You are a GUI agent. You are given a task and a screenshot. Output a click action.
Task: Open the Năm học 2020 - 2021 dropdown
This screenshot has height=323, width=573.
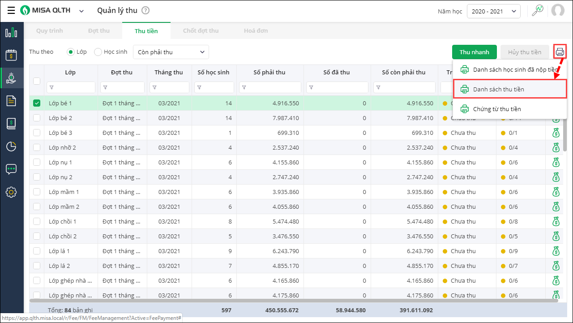tap(493, 11)
